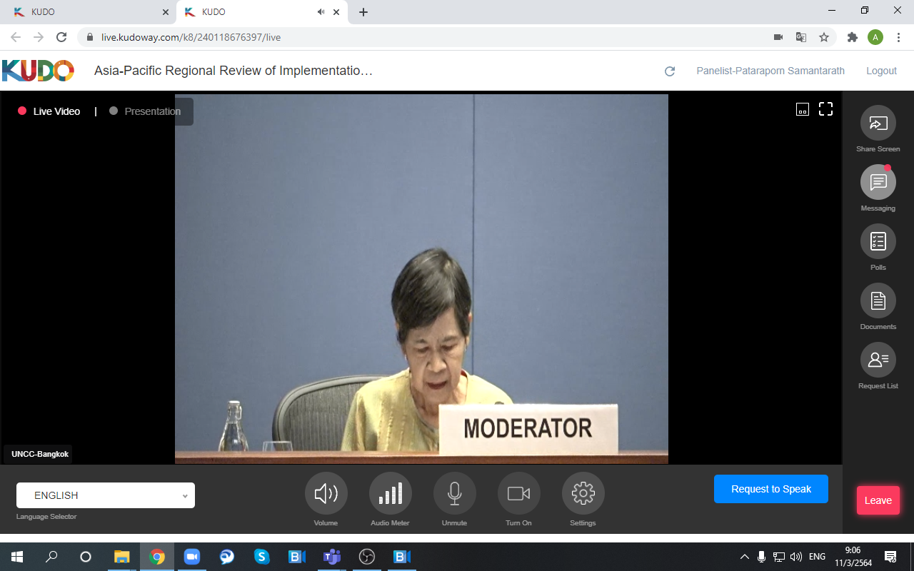
Task: Click the browser address bar URL
Action: (191, 37)
